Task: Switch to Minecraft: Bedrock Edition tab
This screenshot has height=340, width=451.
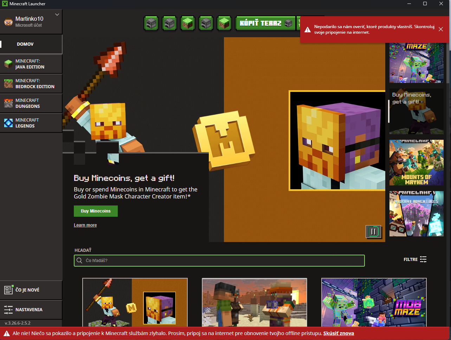Action: tap(31, 84)
